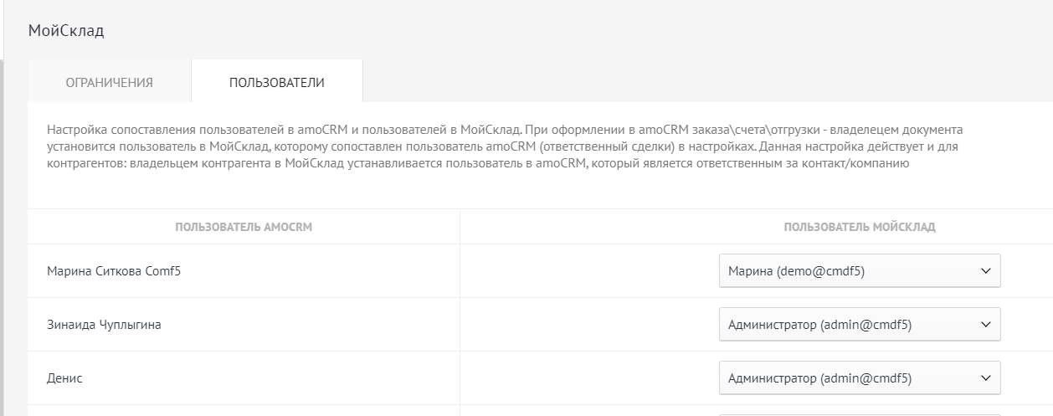The image size is (1053, 416).
Task: Open dropdown for Марина Ситкова Comf5 row
Action: point(860,271)
